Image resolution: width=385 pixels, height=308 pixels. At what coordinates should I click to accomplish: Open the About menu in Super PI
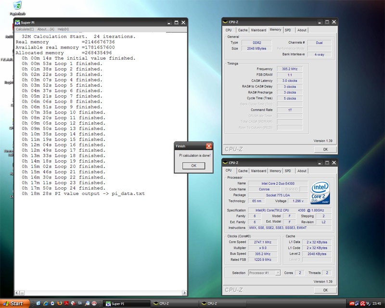tap(46, 29)
